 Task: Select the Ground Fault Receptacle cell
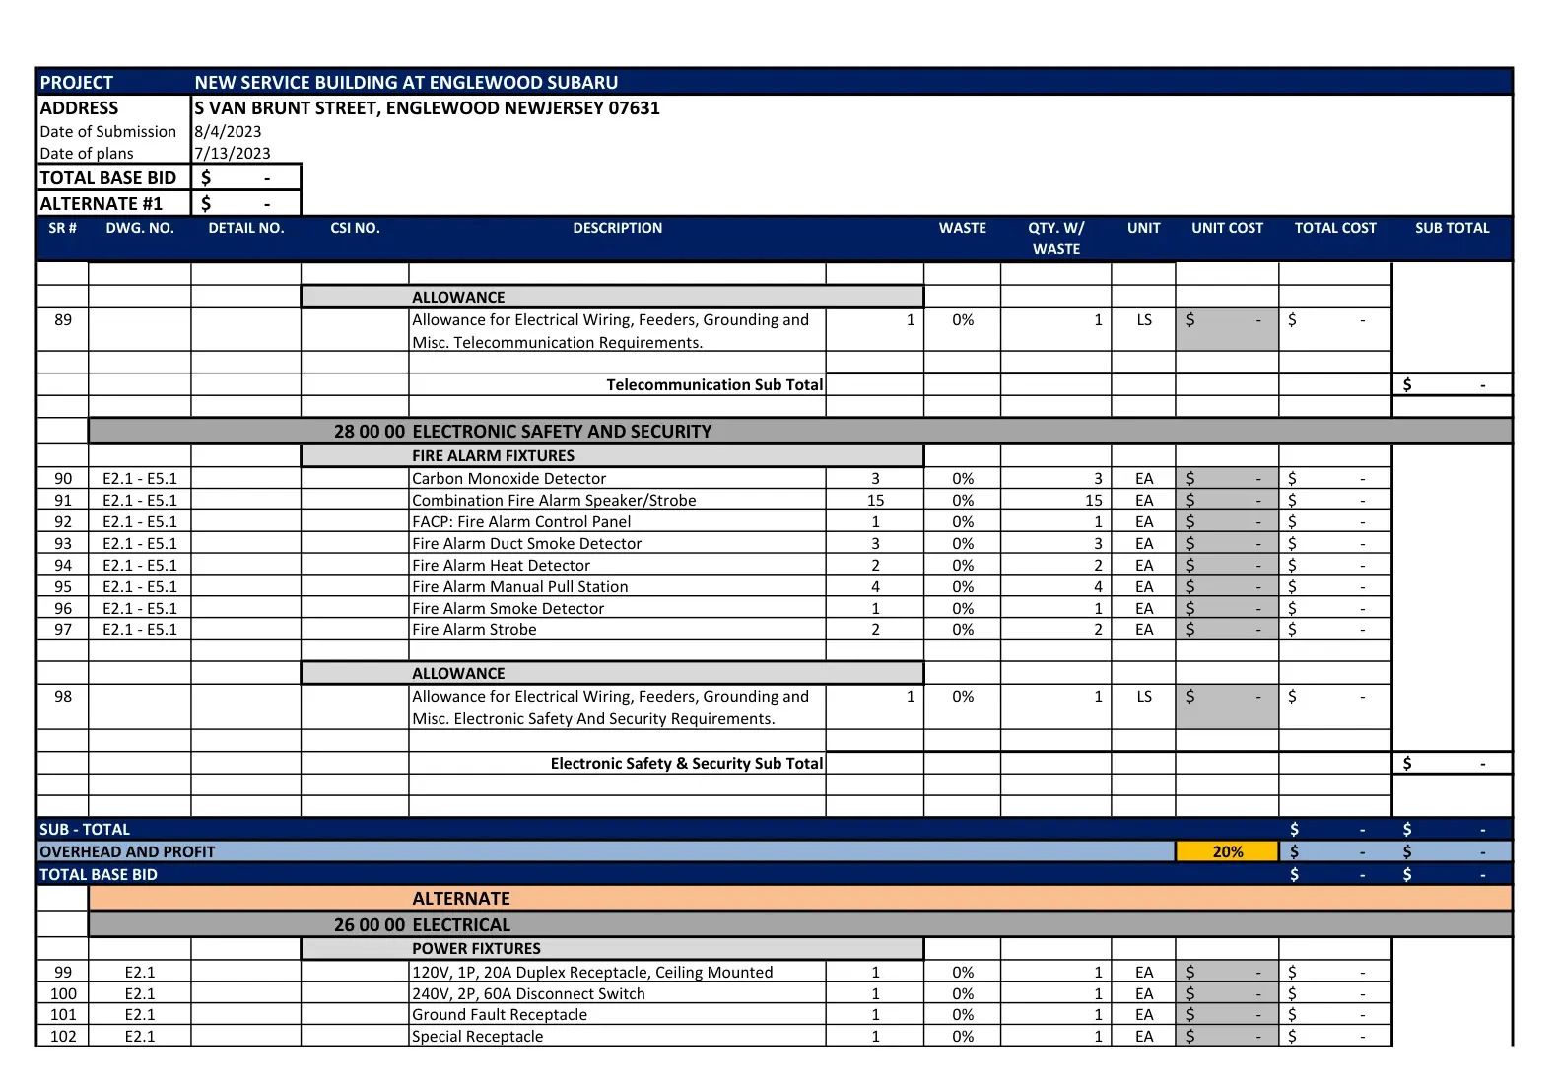point(617,1014)
